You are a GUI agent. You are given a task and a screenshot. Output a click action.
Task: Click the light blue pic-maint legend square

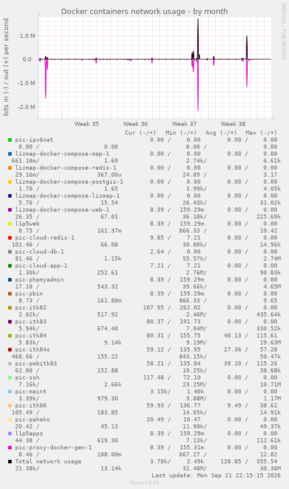click(x=10, y=392)
